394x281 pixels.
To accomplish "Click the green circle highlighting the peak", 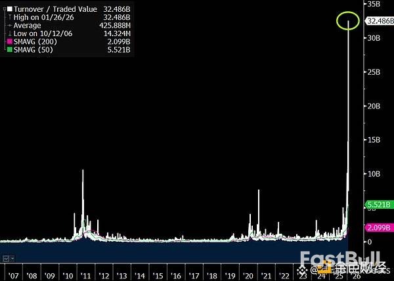I will tap(347, 20).
